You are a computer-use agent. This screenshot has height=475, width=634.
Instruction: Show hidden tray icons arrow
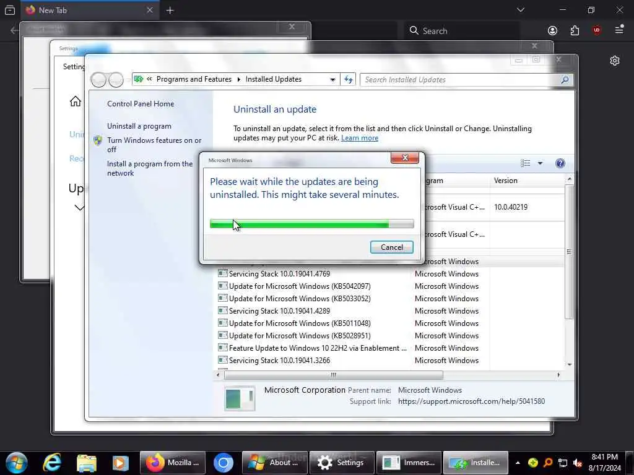tap(518, 463)
